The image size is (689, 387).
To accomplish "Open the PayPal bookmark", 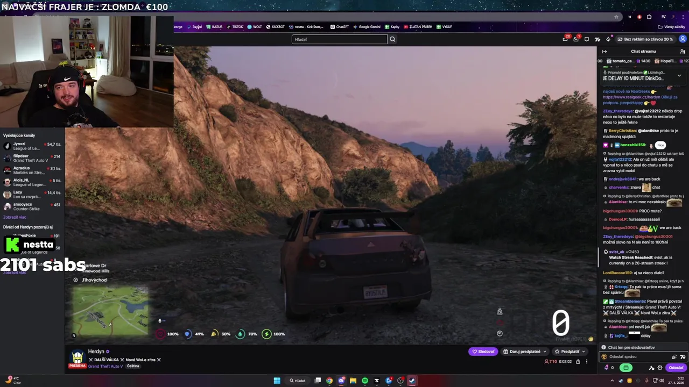I will click(195, 27).
